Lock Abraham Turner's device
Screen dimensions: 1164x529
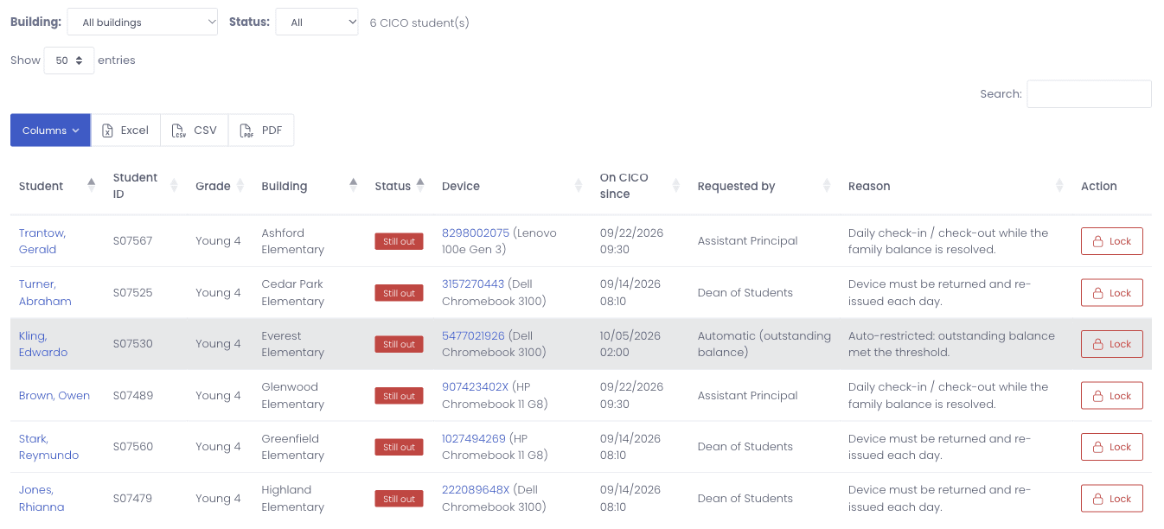pyautogui.click(x=1111, y=293)
